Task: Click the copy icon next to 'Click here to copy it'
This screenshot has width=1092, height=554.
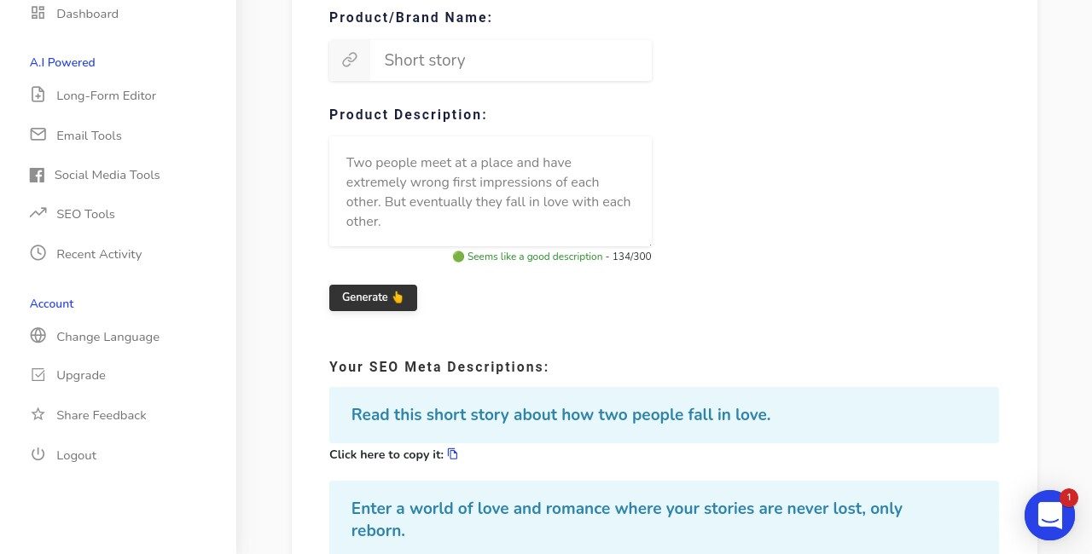Action: pos(453,454)
